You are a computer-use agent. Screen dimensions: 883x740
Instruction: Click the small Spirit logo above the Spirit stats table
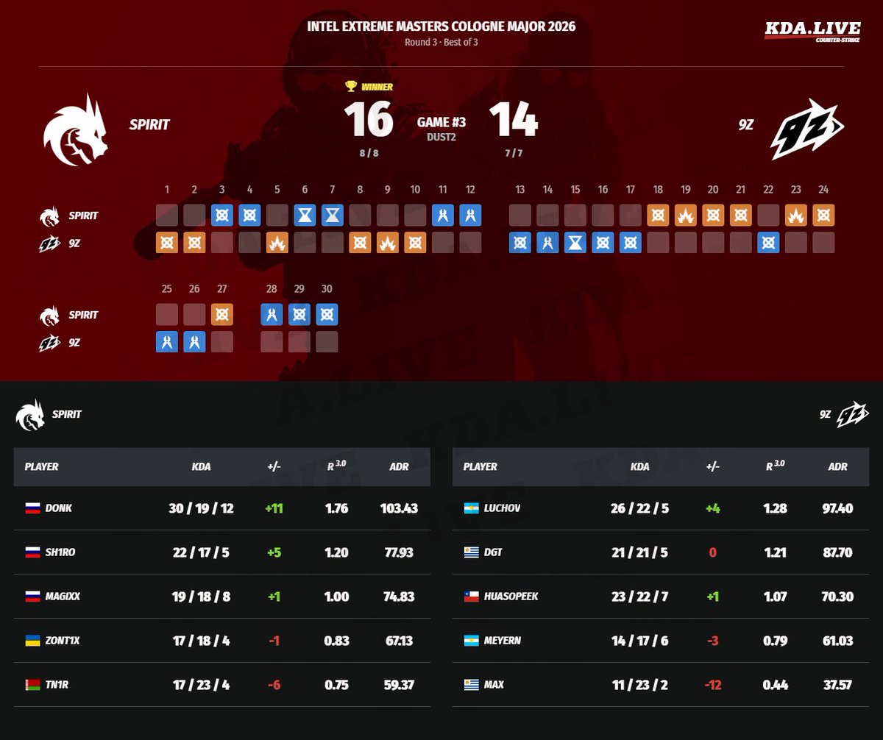click(x=29, y=415)
